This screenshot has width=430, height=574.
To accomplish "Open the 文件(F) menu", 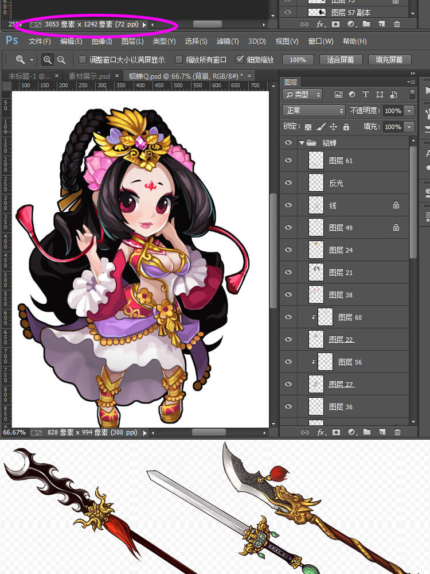I will tap(40, 41).
